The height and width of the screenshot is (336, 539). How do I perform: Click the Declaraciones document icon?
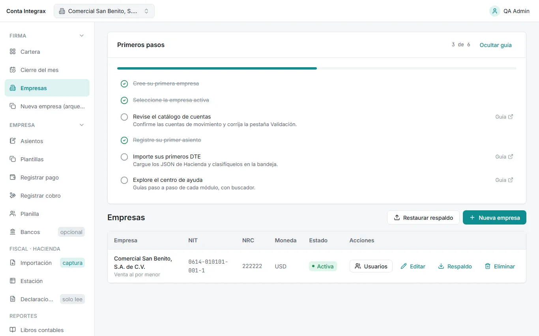click(x=13, y=299)
